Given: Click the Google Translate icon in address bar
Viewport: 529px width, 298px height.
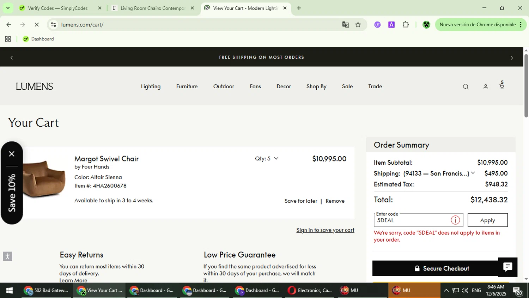Looking at the screenshot, I should tap(345, 25).
